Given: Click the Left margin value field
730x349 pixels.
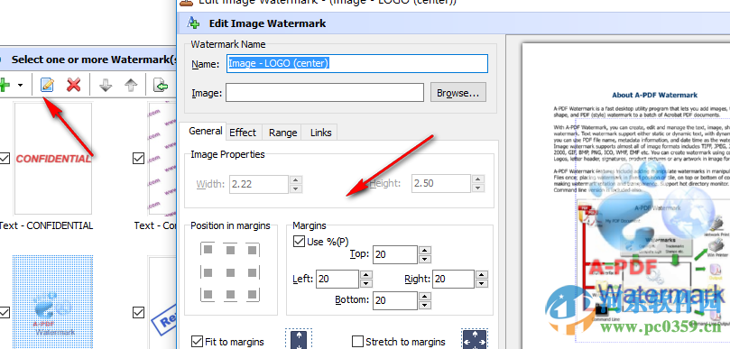Looking at the screenshot, I should pyautogui.click(x=337, y=279).
